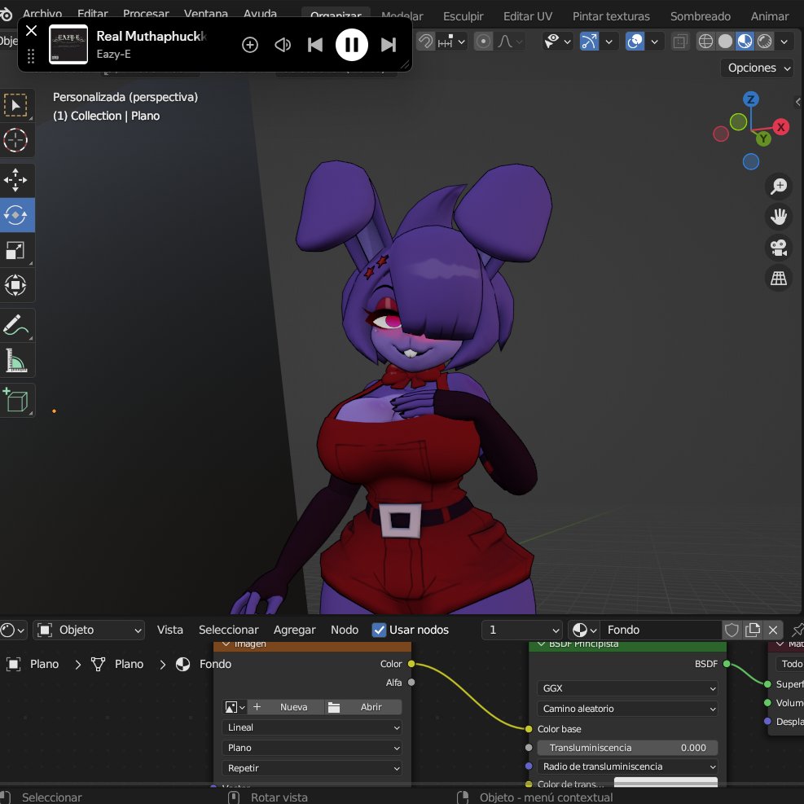Screen dimensions: 804x804
Task: Open the Editar UV workspace tab
Action: (x=528, y=16)
